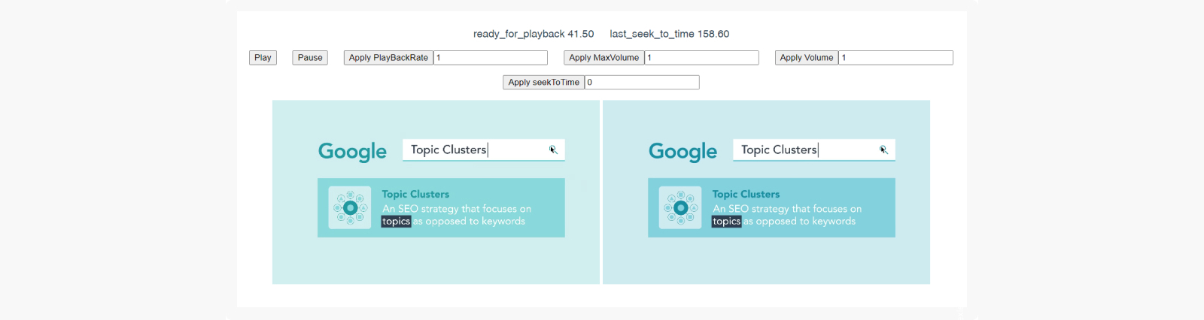The image size is (1204, 320).
Task: Click the last_seek_to_time 158.60 status text
Action: [670, 34]
